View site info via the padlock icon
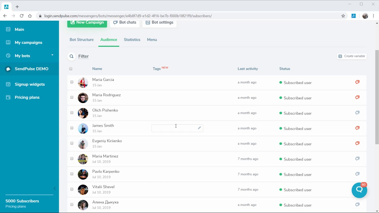The width and height of the screenshot is (379, 213). click(x=41, y=16)
